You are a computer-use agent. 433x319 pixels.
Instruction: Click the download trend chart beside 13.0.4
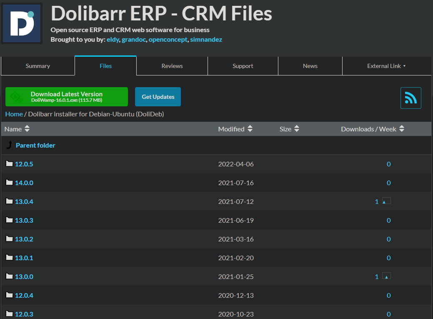tap(386, 201)
